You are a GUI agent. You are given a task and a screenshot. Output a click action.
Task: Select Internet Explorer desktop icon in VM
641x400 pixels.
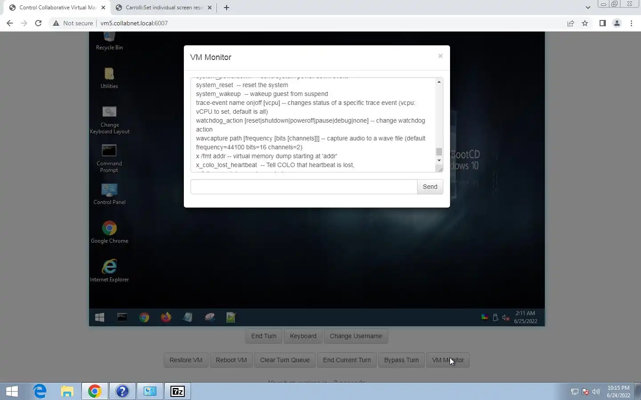(110, 271)
